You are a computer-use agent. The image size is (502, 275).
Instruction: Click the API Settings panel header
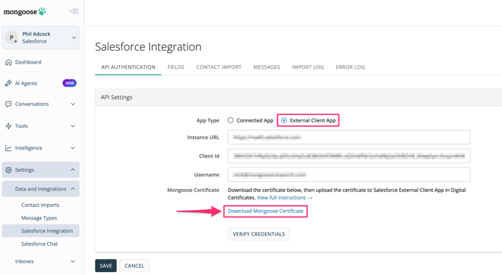(298, 97)
